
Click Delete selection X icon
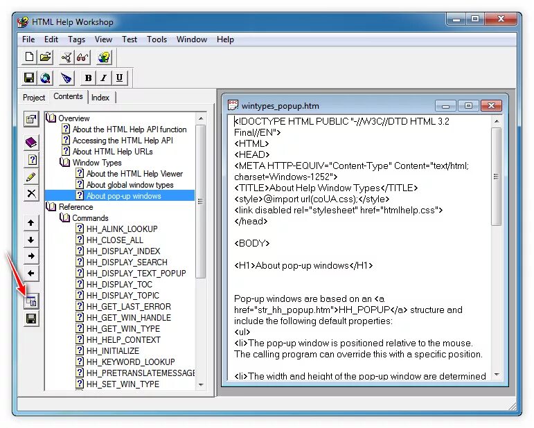point(31,193)
